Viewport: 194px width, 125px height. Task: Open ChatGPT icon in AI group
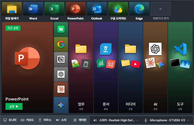(155, 49)
